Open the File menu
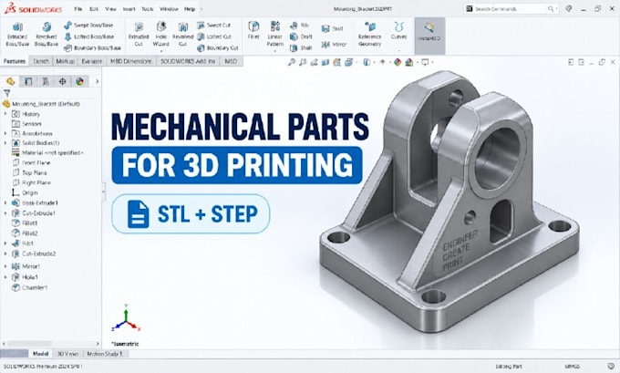Image resolution: width=620 pixels, height=373 pixels. point(78,9)
